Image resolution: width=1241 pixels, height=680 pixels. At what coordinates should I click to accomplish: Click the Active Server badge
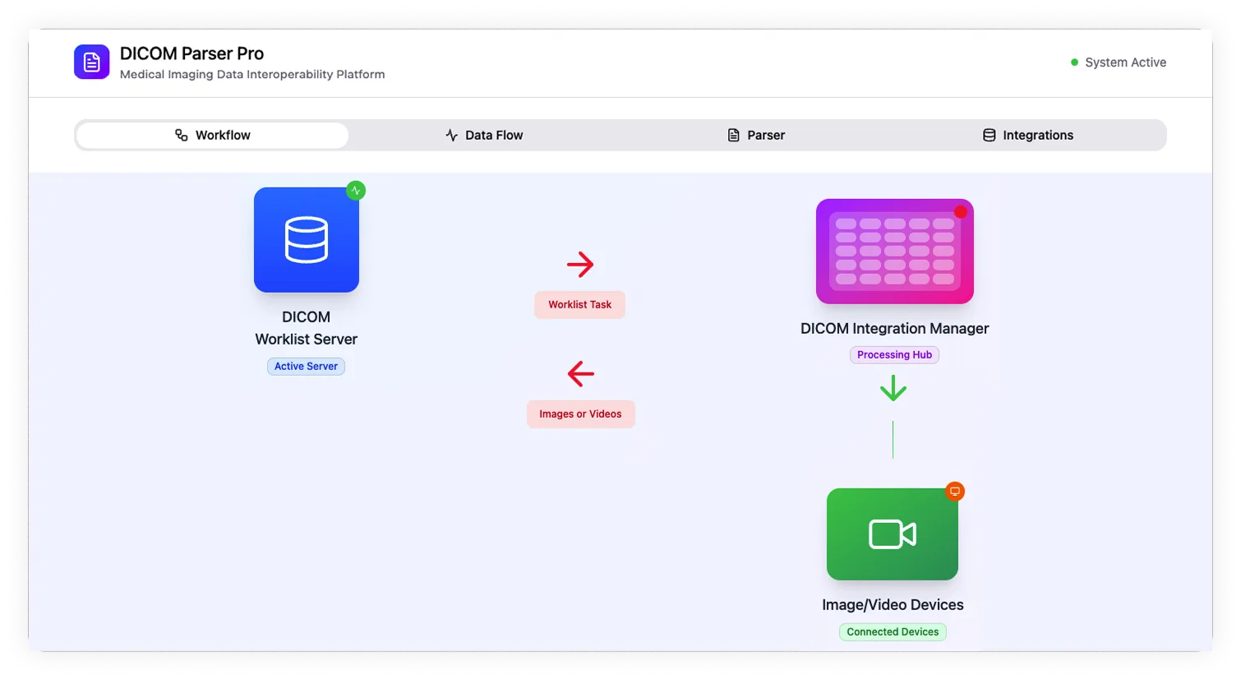click(x=306, y=367)
